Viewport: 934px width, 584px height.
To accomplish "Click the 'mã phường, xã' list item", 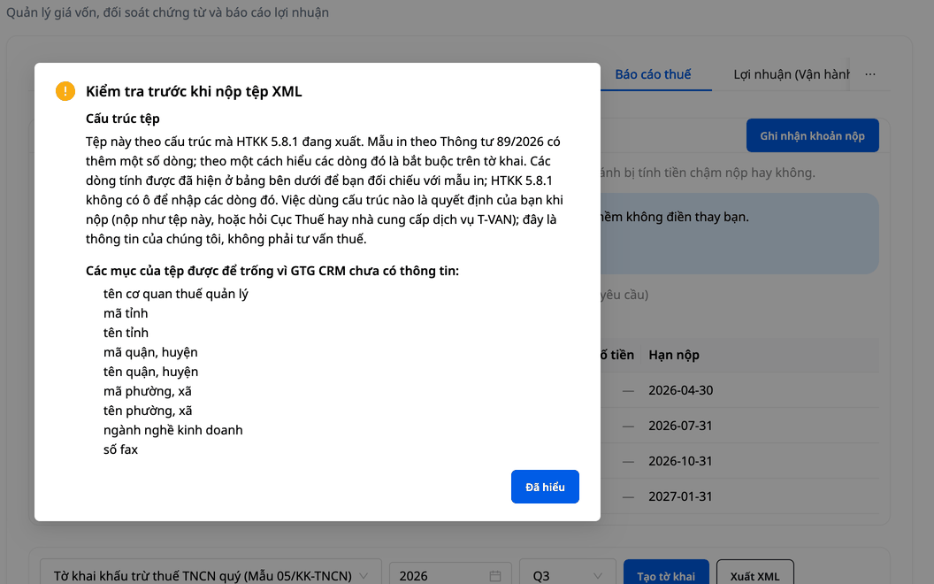I will pos(147,391).
